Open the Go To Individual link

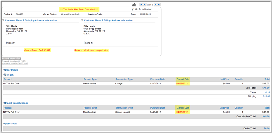click(143, 9)
